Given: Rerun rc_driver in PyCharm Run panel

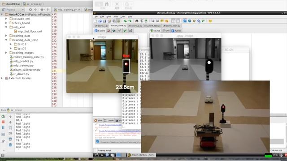Looking at the screenshot, I should click(x=3, y=116).
